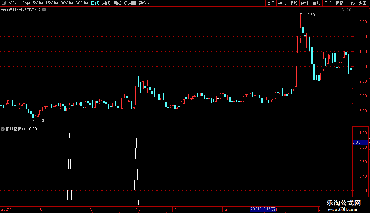The image size is (370, 213).
Task: Click the 13.00 price axis label
Action: click(362, 22)
